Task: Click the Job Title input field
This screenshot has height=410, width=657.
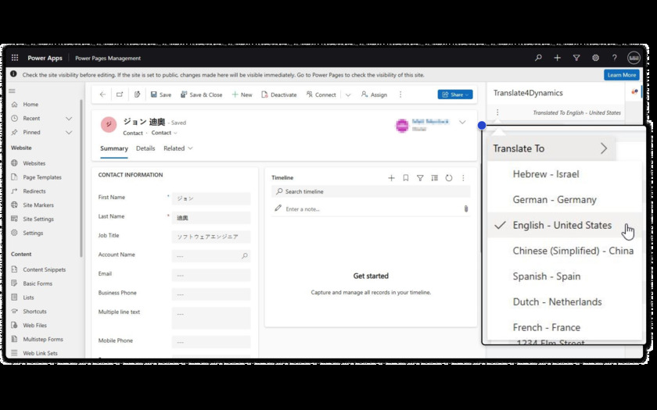Action: click(211, 237)
